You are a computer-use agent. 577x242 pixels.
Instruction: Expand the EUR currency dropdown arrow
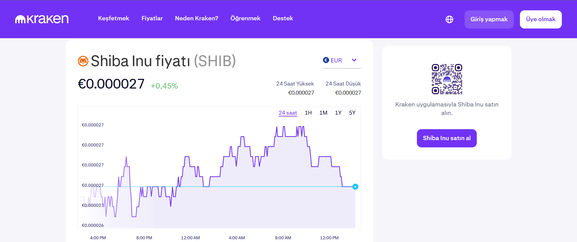click(354, 60)
